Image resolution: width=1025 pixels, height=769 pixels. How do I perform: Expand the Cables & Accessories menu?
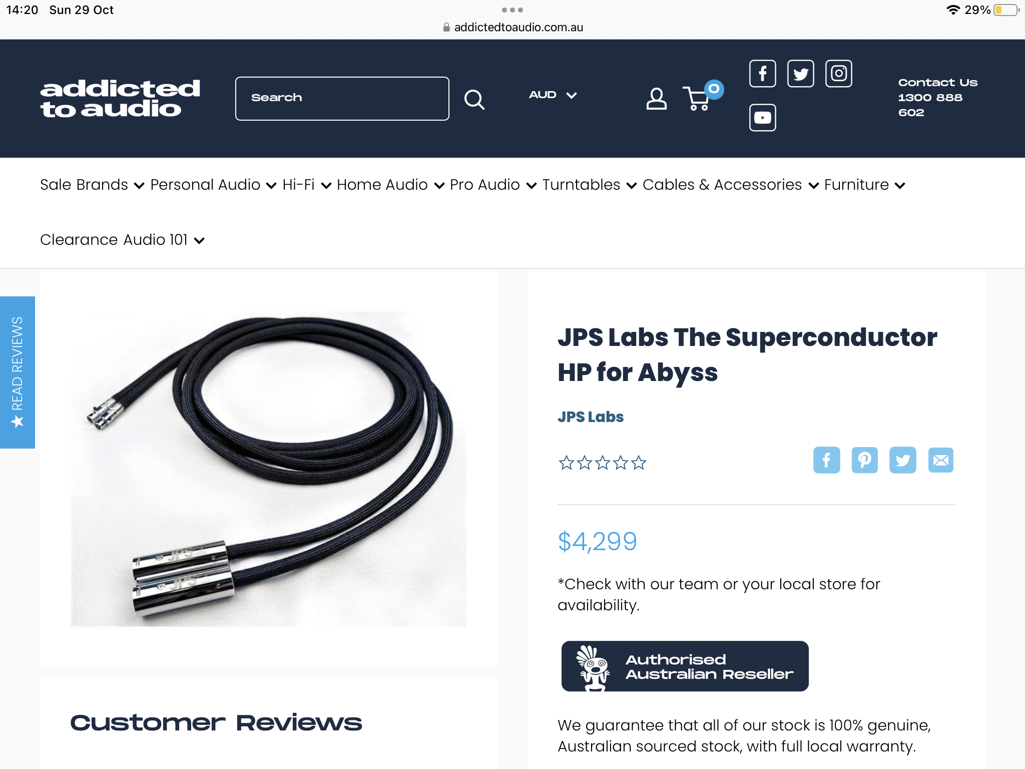pyautogui.click(x=731, y=185)
